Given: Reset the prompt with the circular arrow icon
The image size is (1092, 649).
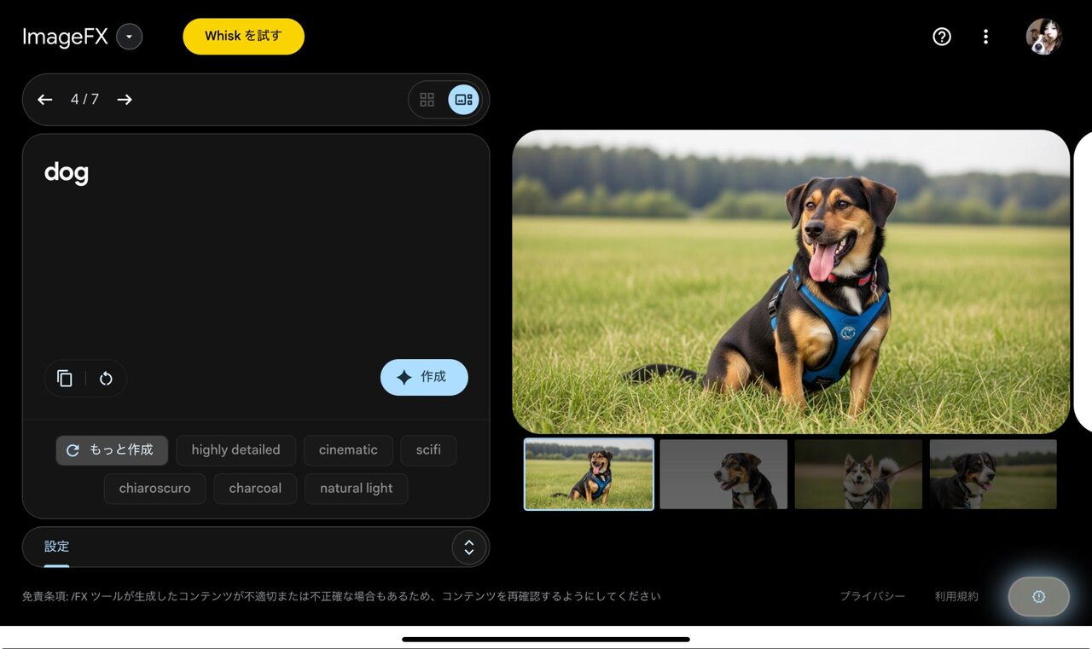Looking at the screenshot, I should [x=106, y=379].
